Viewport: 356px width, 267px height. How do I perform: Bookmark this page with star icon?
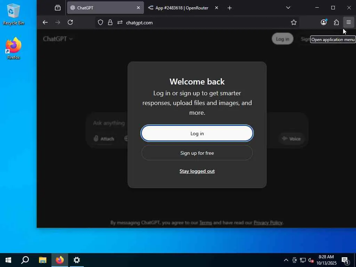pos(293,22)
